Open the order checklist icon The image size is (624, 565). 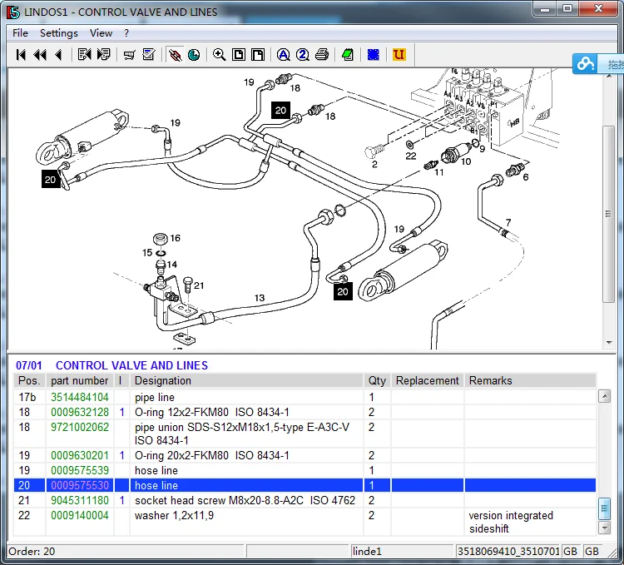pyautogui.click(x=149, y=55)
